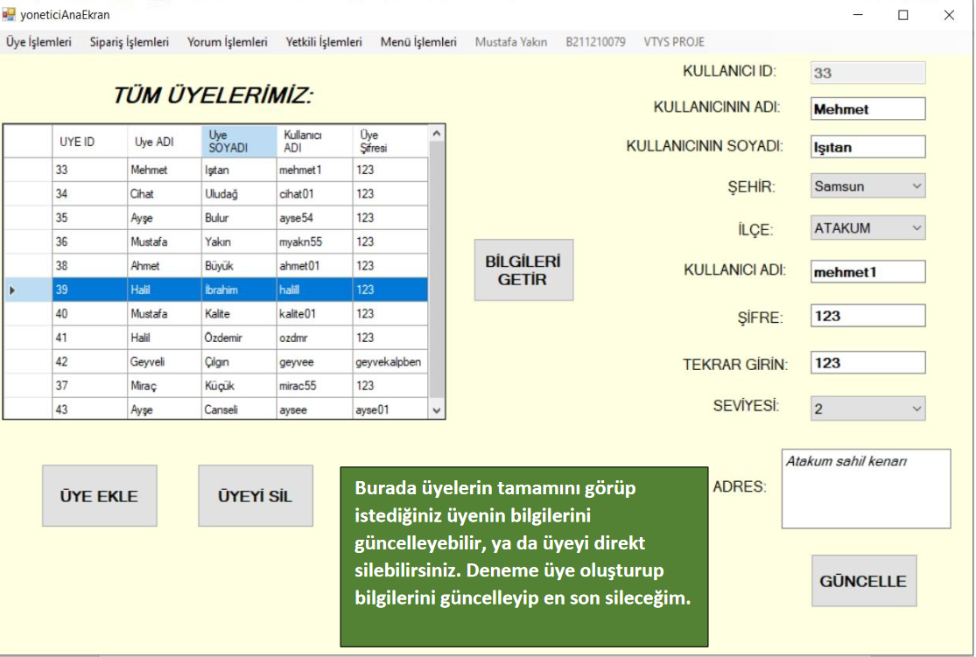Viewport: 976px width, 657px height.
Task: Click the scroll up arrow in members grid
Action: tap(437, 133)
